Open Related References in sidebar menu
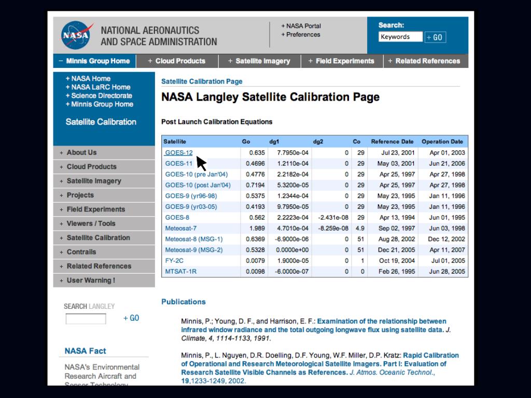 point(104,266)
